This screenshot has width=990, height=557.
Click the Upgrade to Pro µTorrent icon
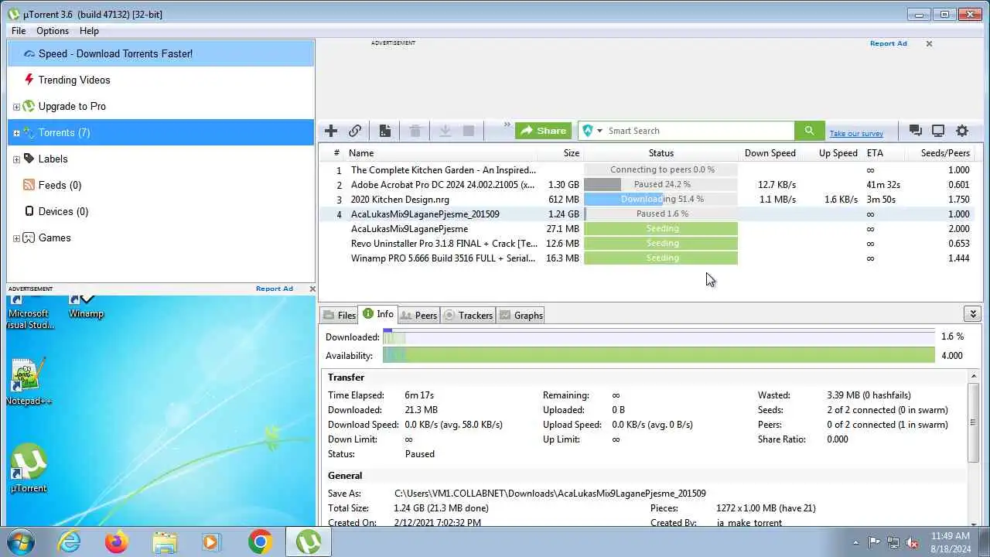29,106
